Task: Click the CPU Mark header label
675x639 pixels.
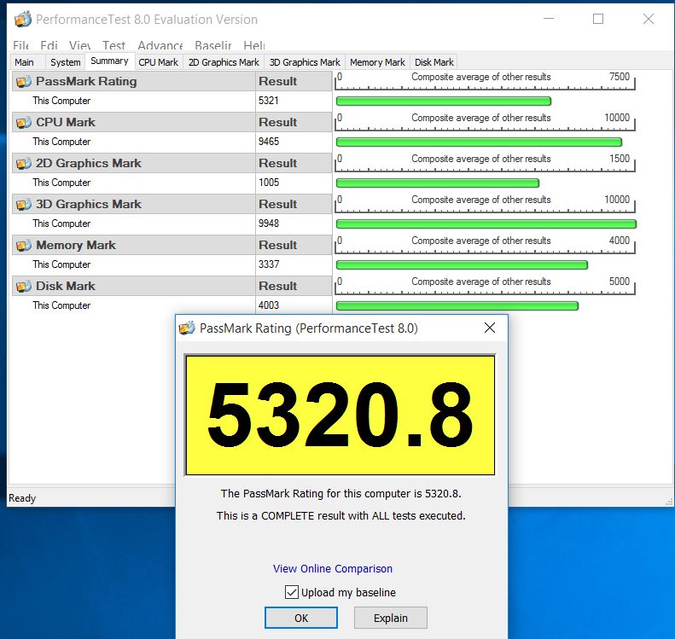Action: point(66,122)
